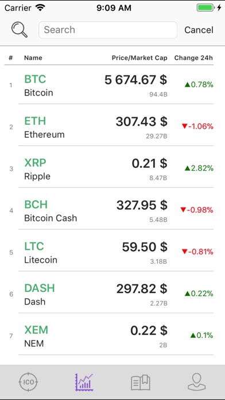Tap the Cancel button
Image resolution: width=225 pixels, height=400 pixels.
pos(199,30)
